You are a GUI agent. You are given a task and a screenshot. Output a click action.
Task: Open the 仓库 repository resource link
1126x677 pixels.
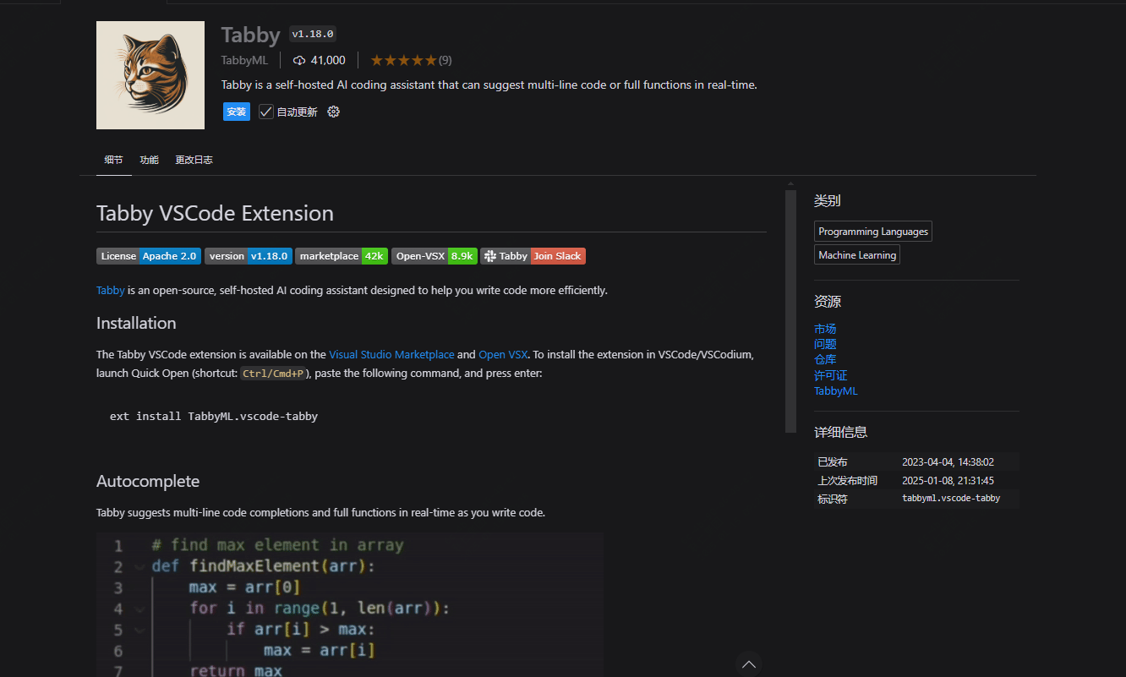pyautogui.click(x=825, y=360)
